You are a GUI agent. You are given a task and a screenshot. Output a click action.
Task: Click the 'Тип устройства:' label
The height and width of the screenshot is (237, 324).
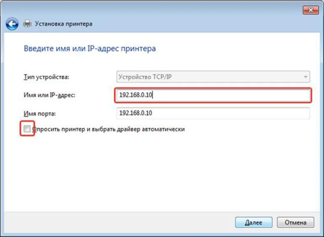[46, 77]
